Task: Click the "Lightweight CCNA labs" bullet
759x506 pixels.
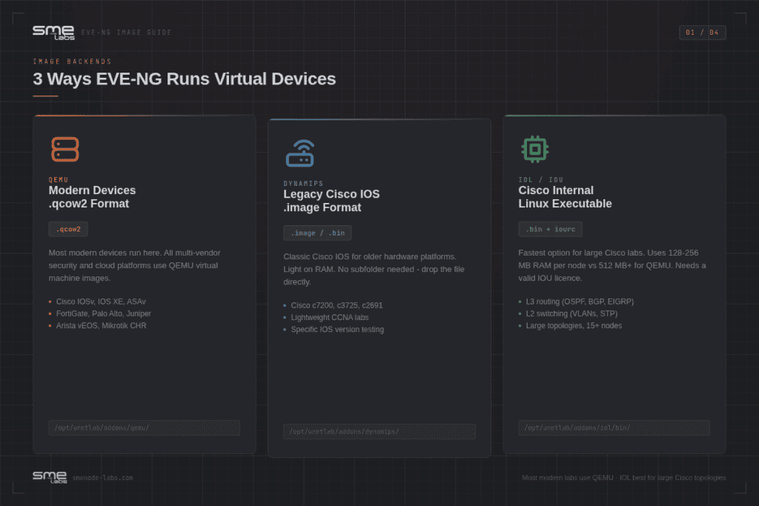Action: coord(330,317)
